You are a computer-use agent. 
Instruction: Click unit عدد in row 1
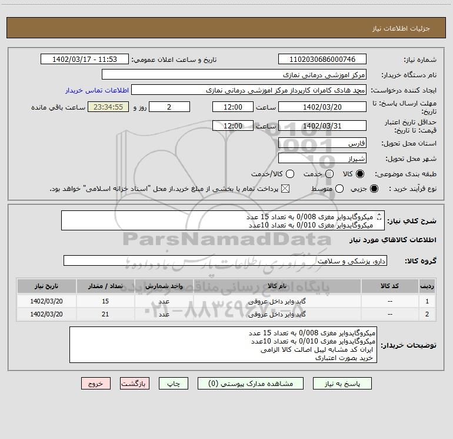coord(164,301)
